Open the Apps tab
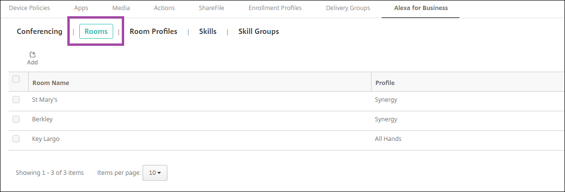This screenshot has height=192, width=565. 81,8
